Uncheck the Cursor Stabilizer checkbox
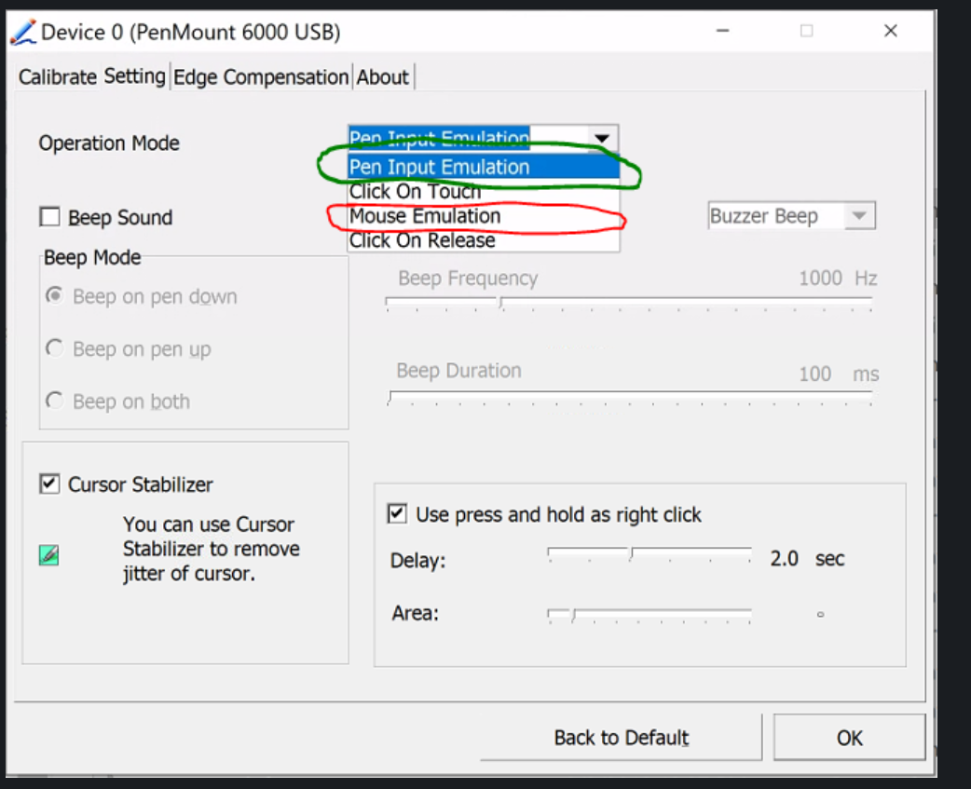The image size is (971, 789). (49, 484)
